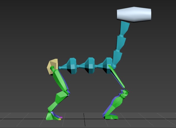This screenshot has width=176, height=128.
Task: Click the rear leg green thigh bone
Action: pos(61,80)
